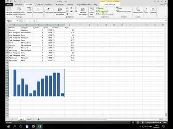Click the 'Азия' cell in row 7

pyautogui.click(x=14, y=43)
